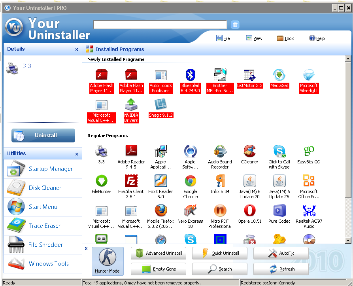Screen dimensions: 353x286
Task: Select Brother MFL-Pro Suite program
Action: coord(220,81)
